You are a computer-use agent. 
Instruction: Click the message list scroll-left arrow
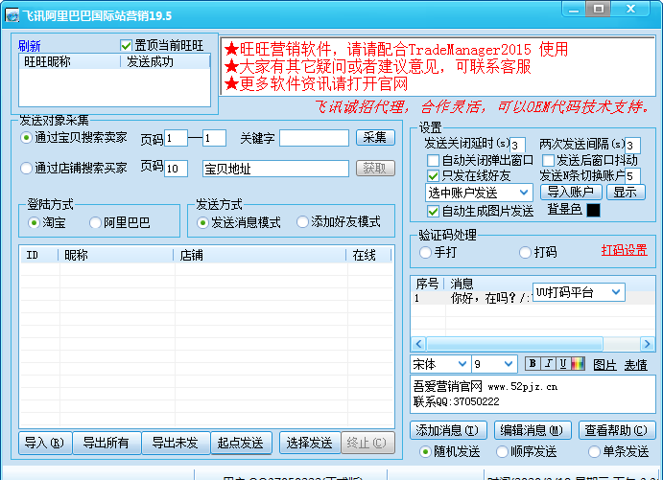(418, 344)
